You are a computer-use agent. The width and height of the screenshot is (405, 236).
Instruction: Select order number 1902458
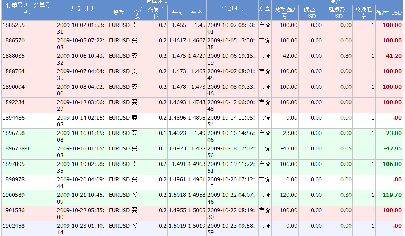[x=14, y=226]
